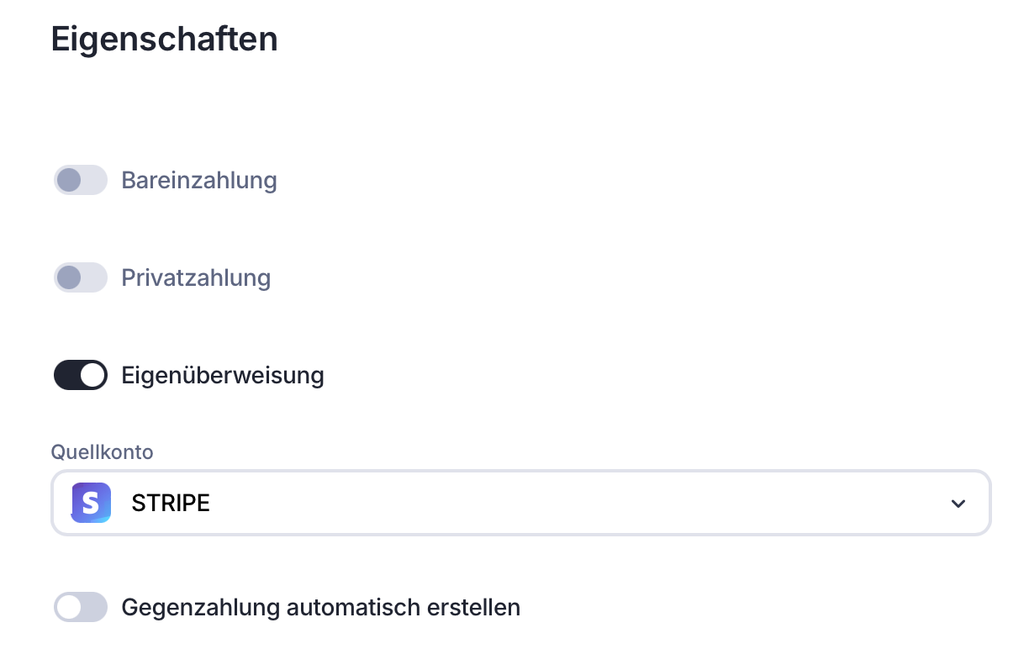Select the STRIPE text in the dropdown

(171, 504)
